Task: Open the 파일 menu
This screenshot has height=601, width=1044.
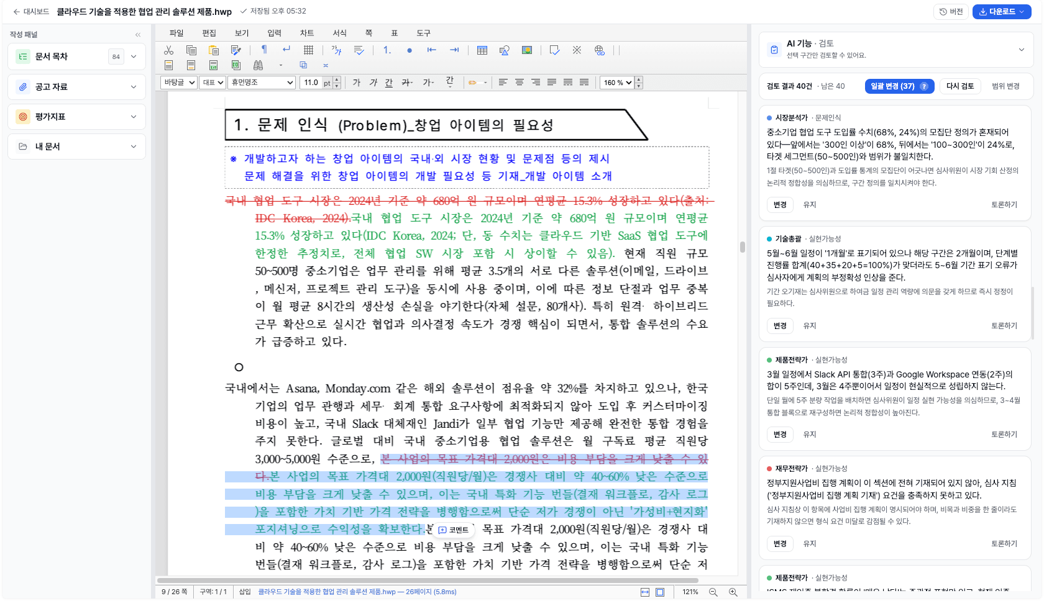Action: coord(176,33)
